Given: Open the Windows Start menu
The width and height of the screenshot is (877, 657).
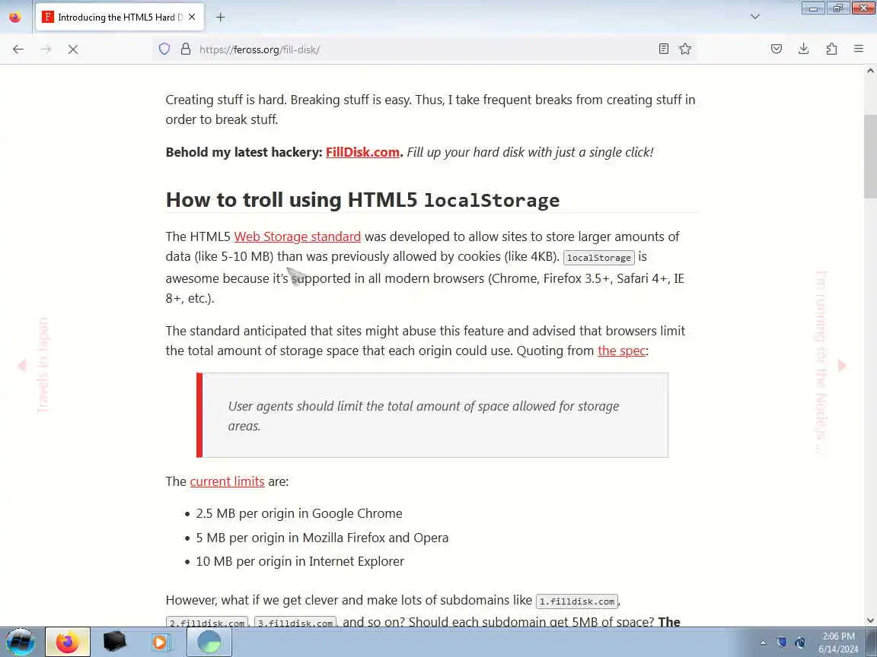Looking at the screenshot, I should (x=21, y=642).
